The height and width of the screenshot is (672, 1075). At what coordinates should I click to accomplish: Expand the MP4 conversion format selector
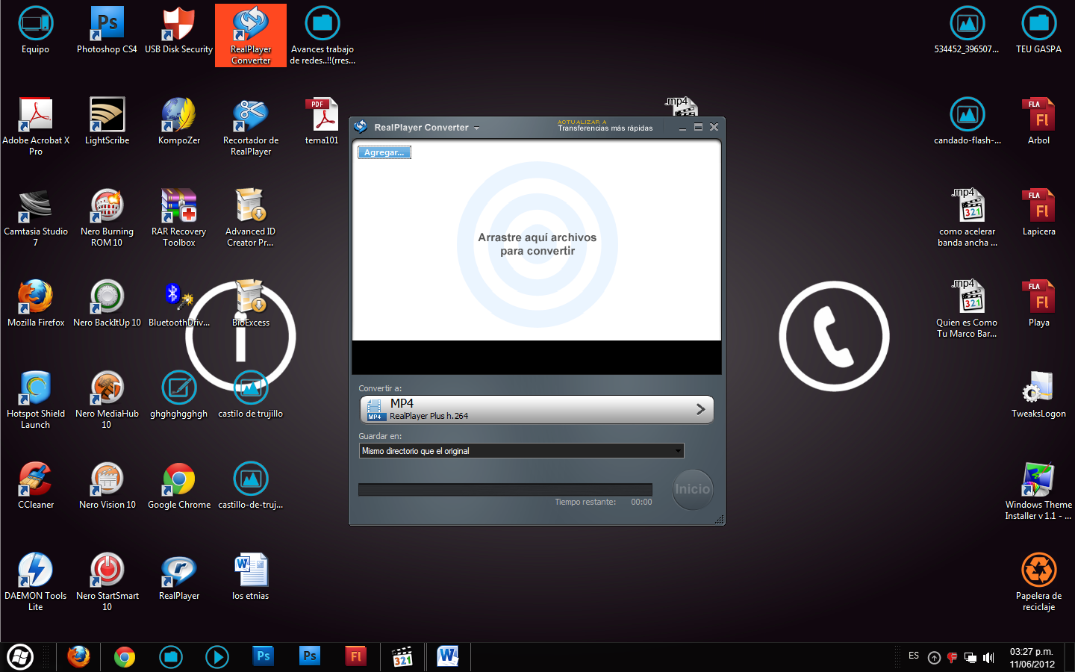537,409
